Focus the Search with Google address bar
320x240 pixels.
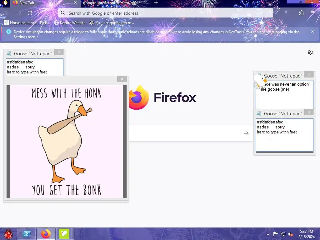pyautogui.click(x=166, y=13)
